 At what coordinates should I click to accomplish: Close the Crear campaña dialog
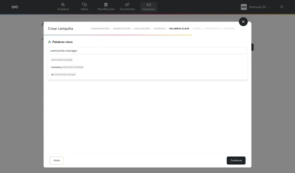coord(243,22)
